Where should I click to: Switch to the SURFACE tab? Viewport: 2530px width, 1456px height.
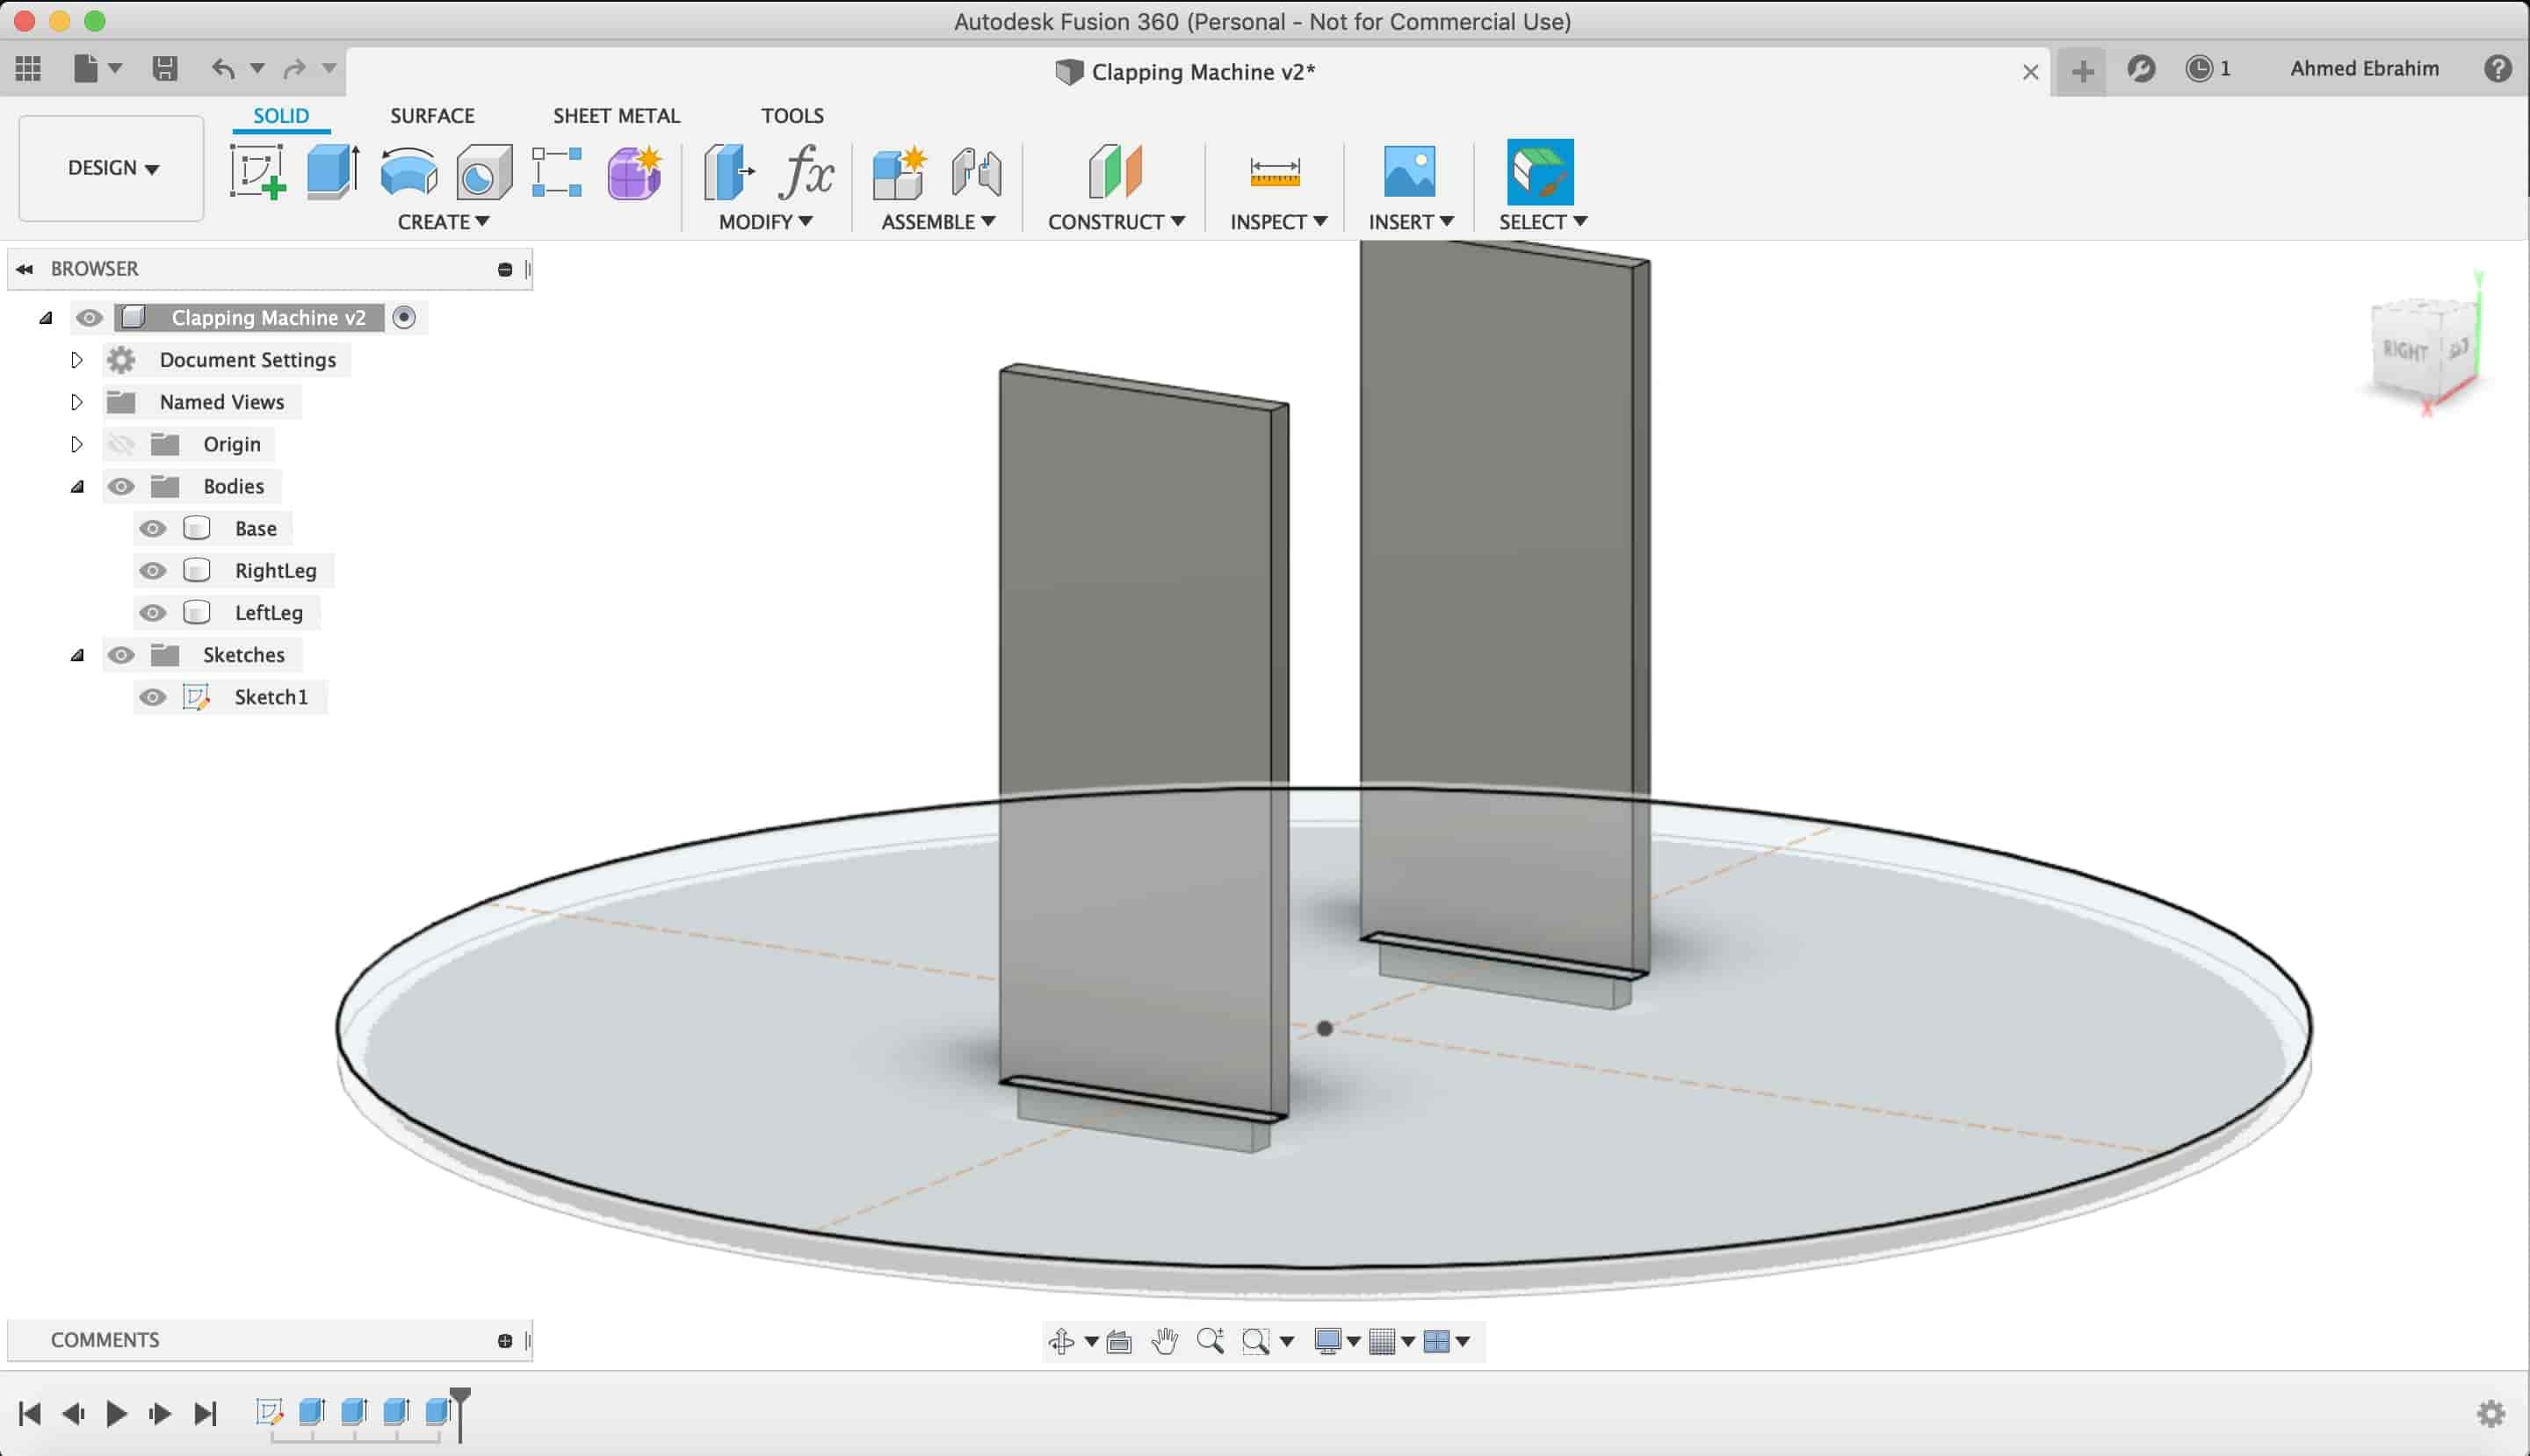pyautogui.click(x=432, y=116)
